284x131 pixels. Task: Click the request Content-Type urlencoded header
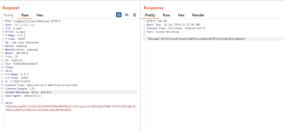tap(41, 85)
